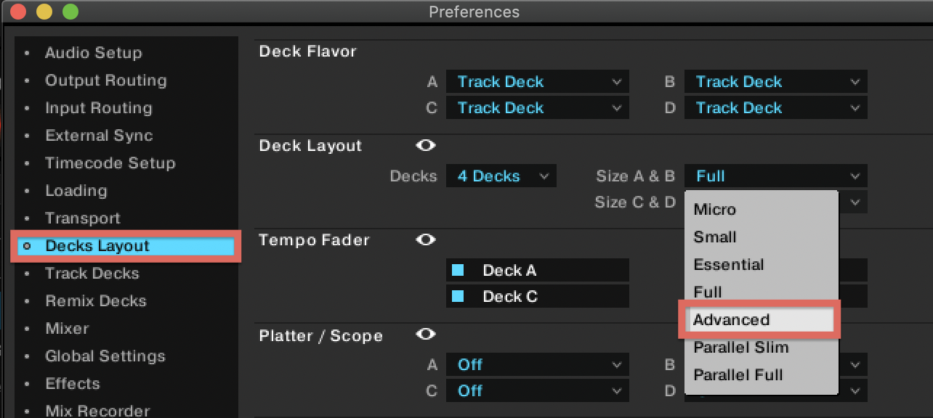Toggle the Platter / Scope eye icon
The height and width of the screenshot is (418, 933).
pos(425,335)
